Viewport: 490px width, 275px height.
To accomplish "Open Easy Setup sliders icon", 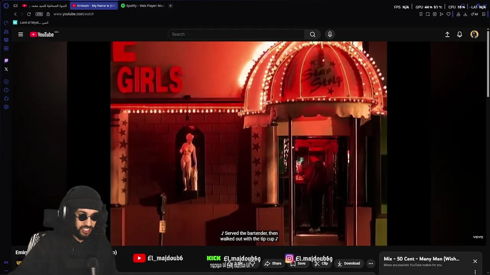I will [483, 14].
